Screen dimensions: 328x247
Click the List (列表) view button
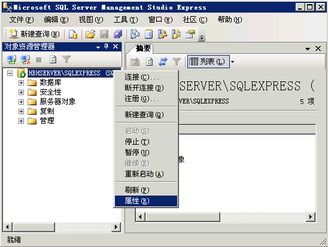point(208,62)
